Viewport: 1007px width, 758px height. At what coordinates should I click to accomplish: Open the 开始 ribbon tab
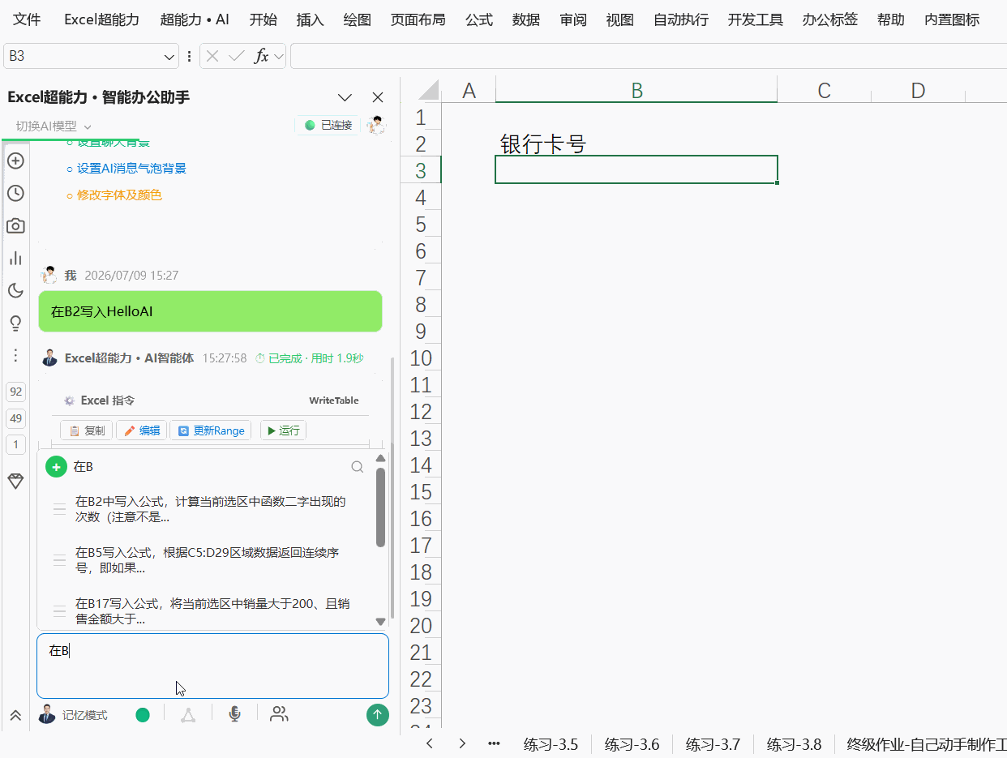[263, 19]
